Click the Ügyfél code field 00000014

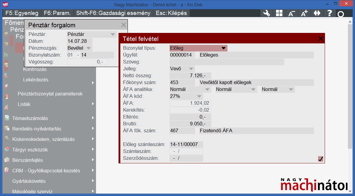(x=182, y=55)
